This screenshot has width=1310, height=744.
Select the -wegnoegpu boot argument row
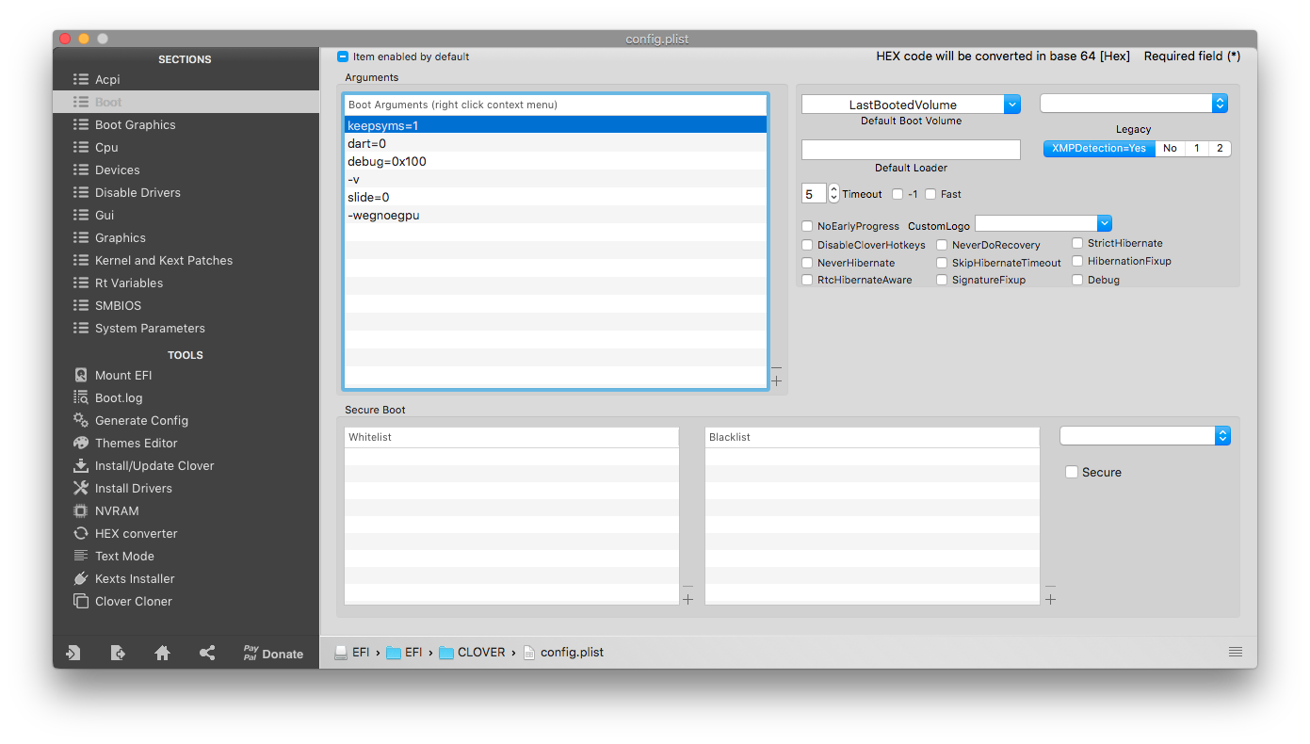[556, 215]
